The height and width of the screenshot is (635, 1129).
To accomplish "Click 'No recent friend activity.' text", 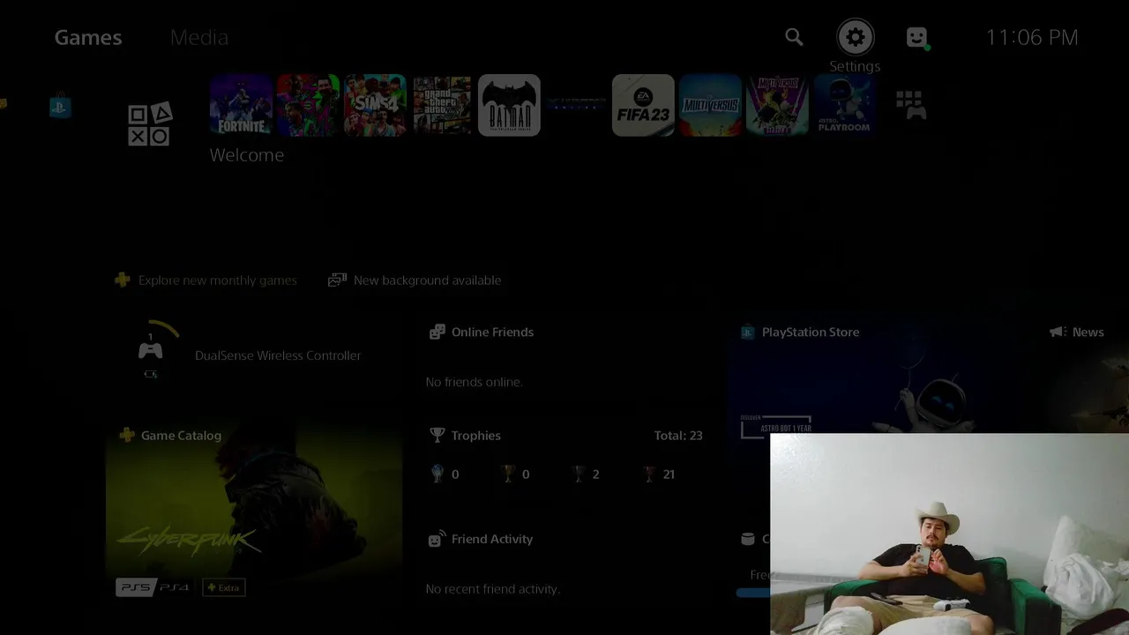I will (x=493, y=588).
